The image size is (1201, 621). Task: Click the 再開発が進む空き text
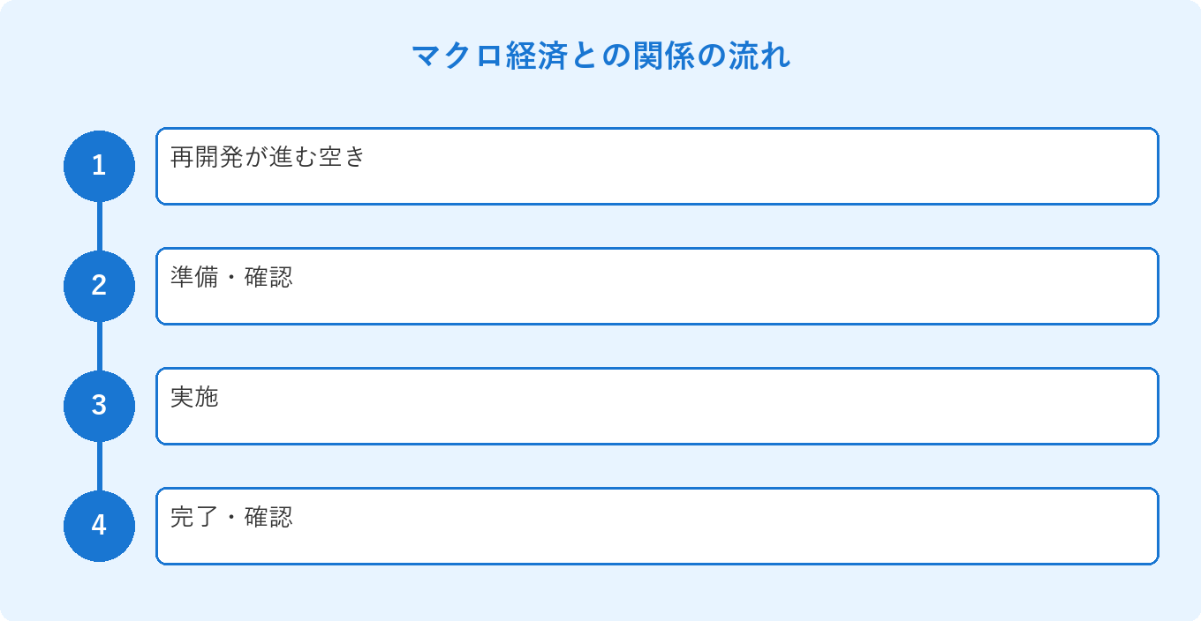coord(268,157)
